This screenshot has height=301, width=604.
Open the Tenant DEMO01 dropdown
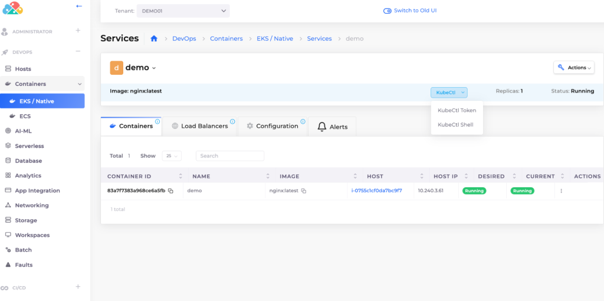[183, 11]
